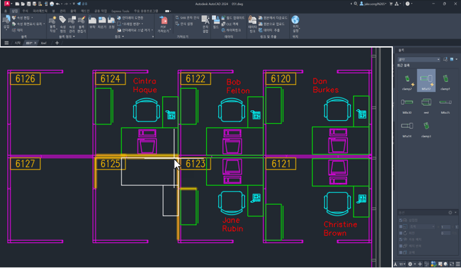This screenshot has width=461, height=268.
Task: Switch to the 출력 ribbon tab
Action: 73,11
